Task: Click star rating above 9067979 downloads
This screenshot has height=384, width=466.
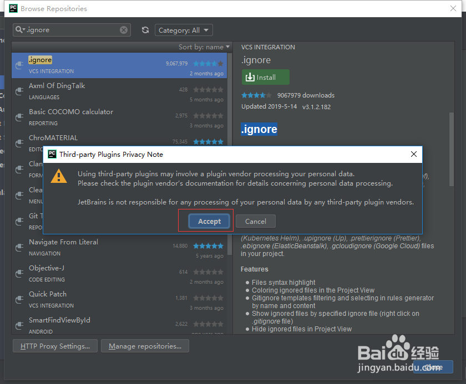Action: pos(256,95)
